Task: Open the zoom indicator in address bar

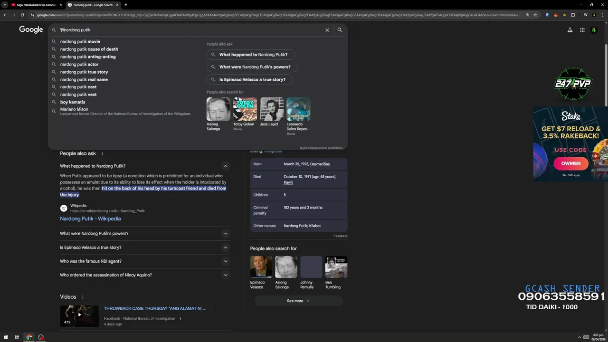Action: click(x=527, y=15)
